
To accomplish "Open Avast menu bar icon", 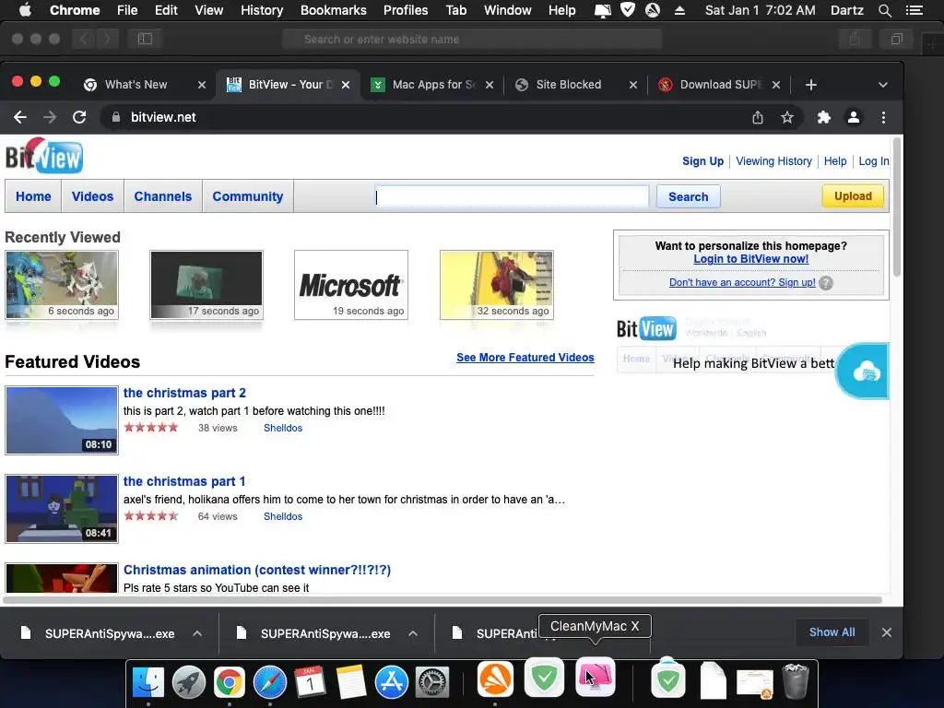I will [x=653, y=10].
